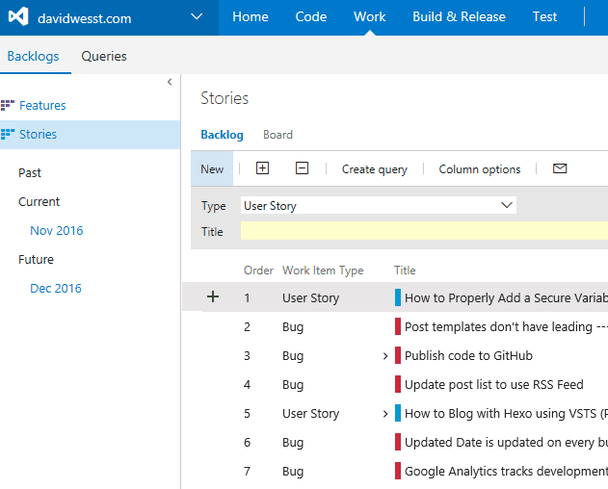
Task: Select 'Update post list to use RSS Feed' bug
Action: pos(494,385)
